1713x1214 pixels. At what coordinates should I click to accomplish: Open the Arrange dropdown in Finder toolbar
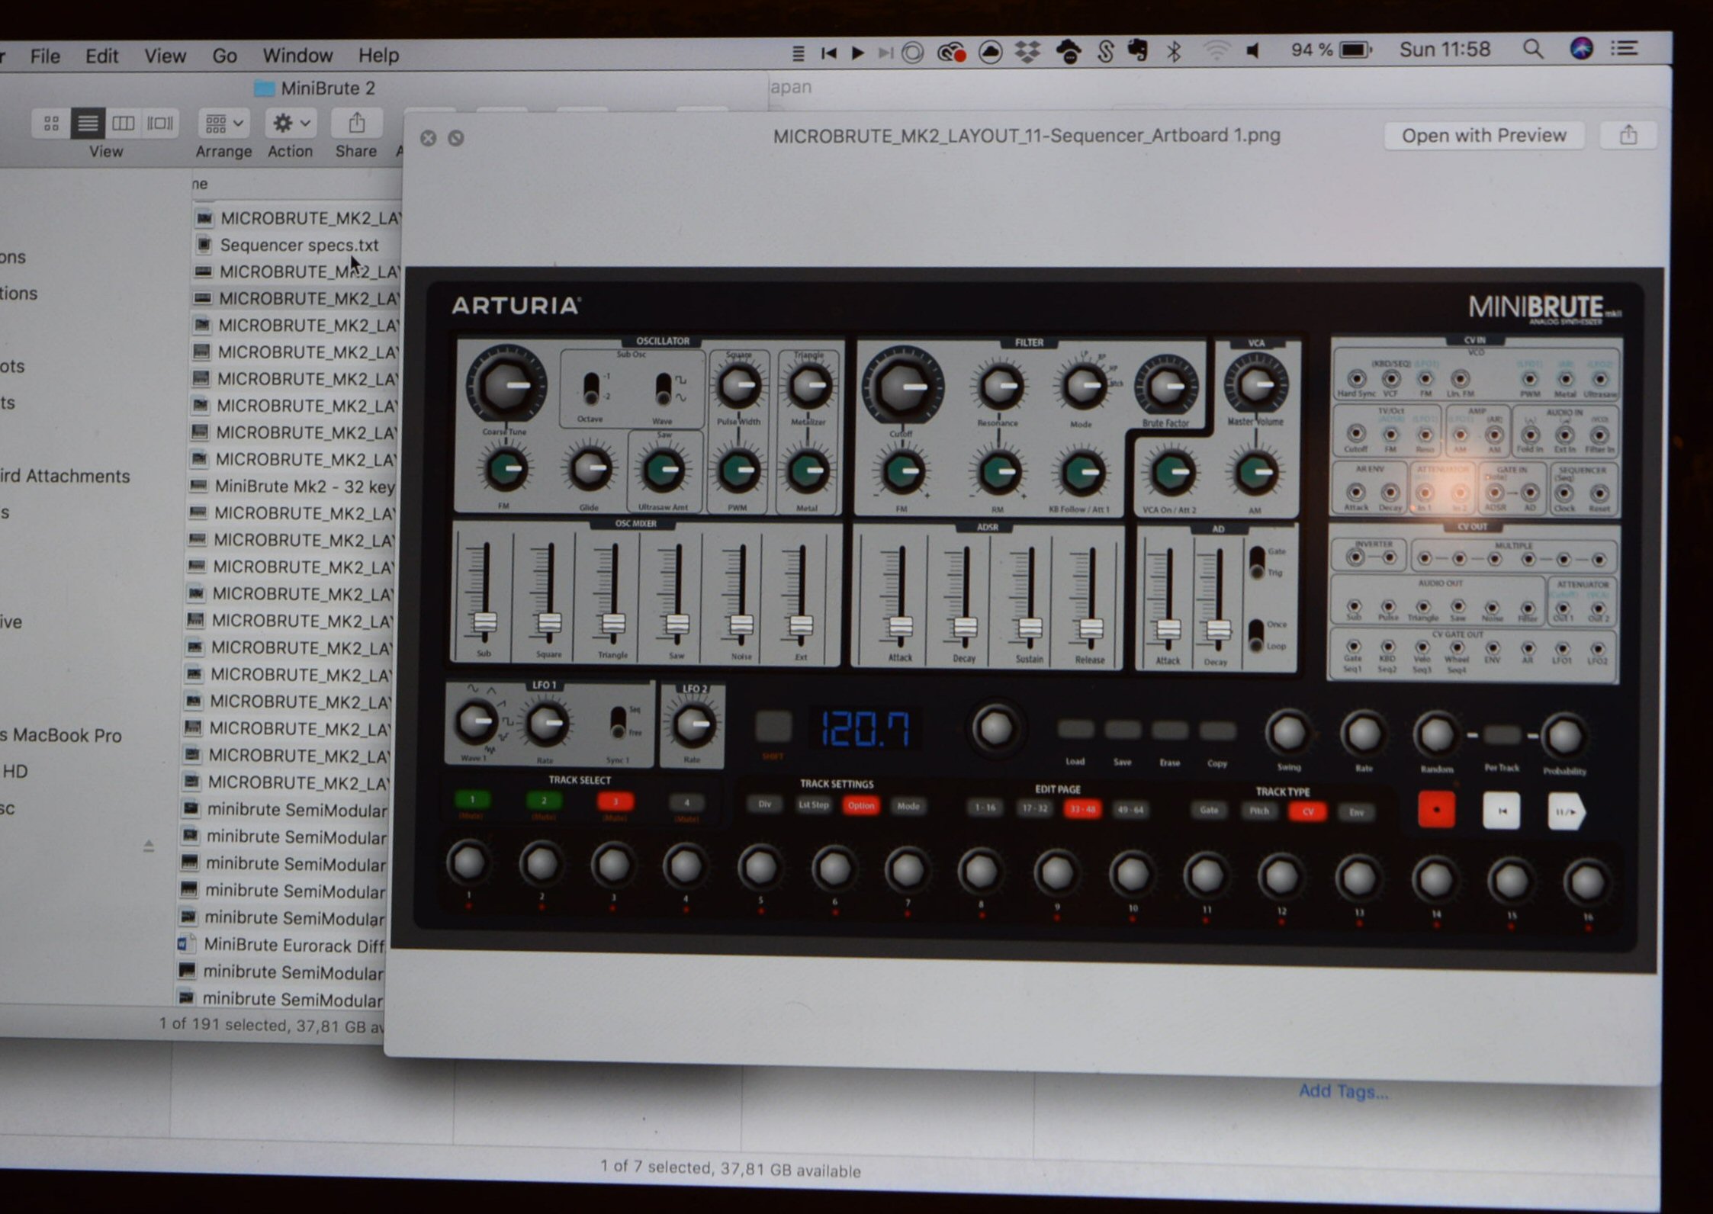tap(223, 123)
